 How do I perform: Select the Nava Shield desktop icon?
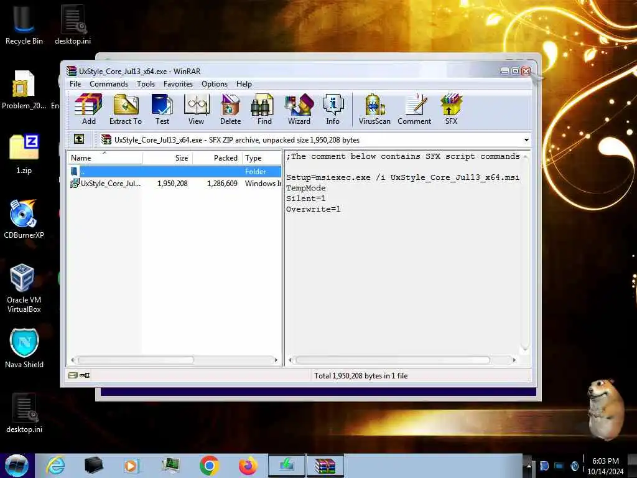coord(24,349)
